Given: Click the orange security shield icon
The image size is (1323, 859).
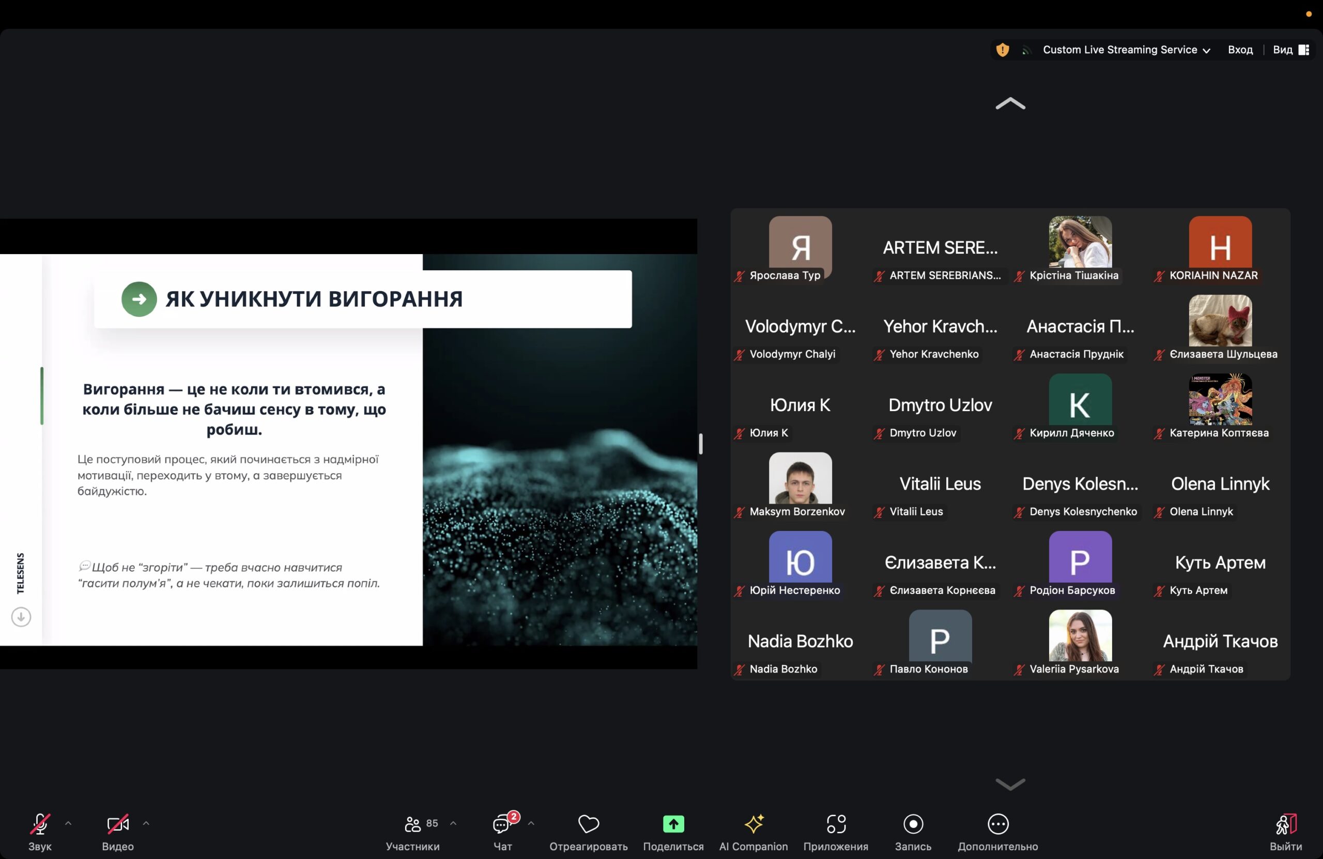Looking at the screenshot, I should 1002,50.
